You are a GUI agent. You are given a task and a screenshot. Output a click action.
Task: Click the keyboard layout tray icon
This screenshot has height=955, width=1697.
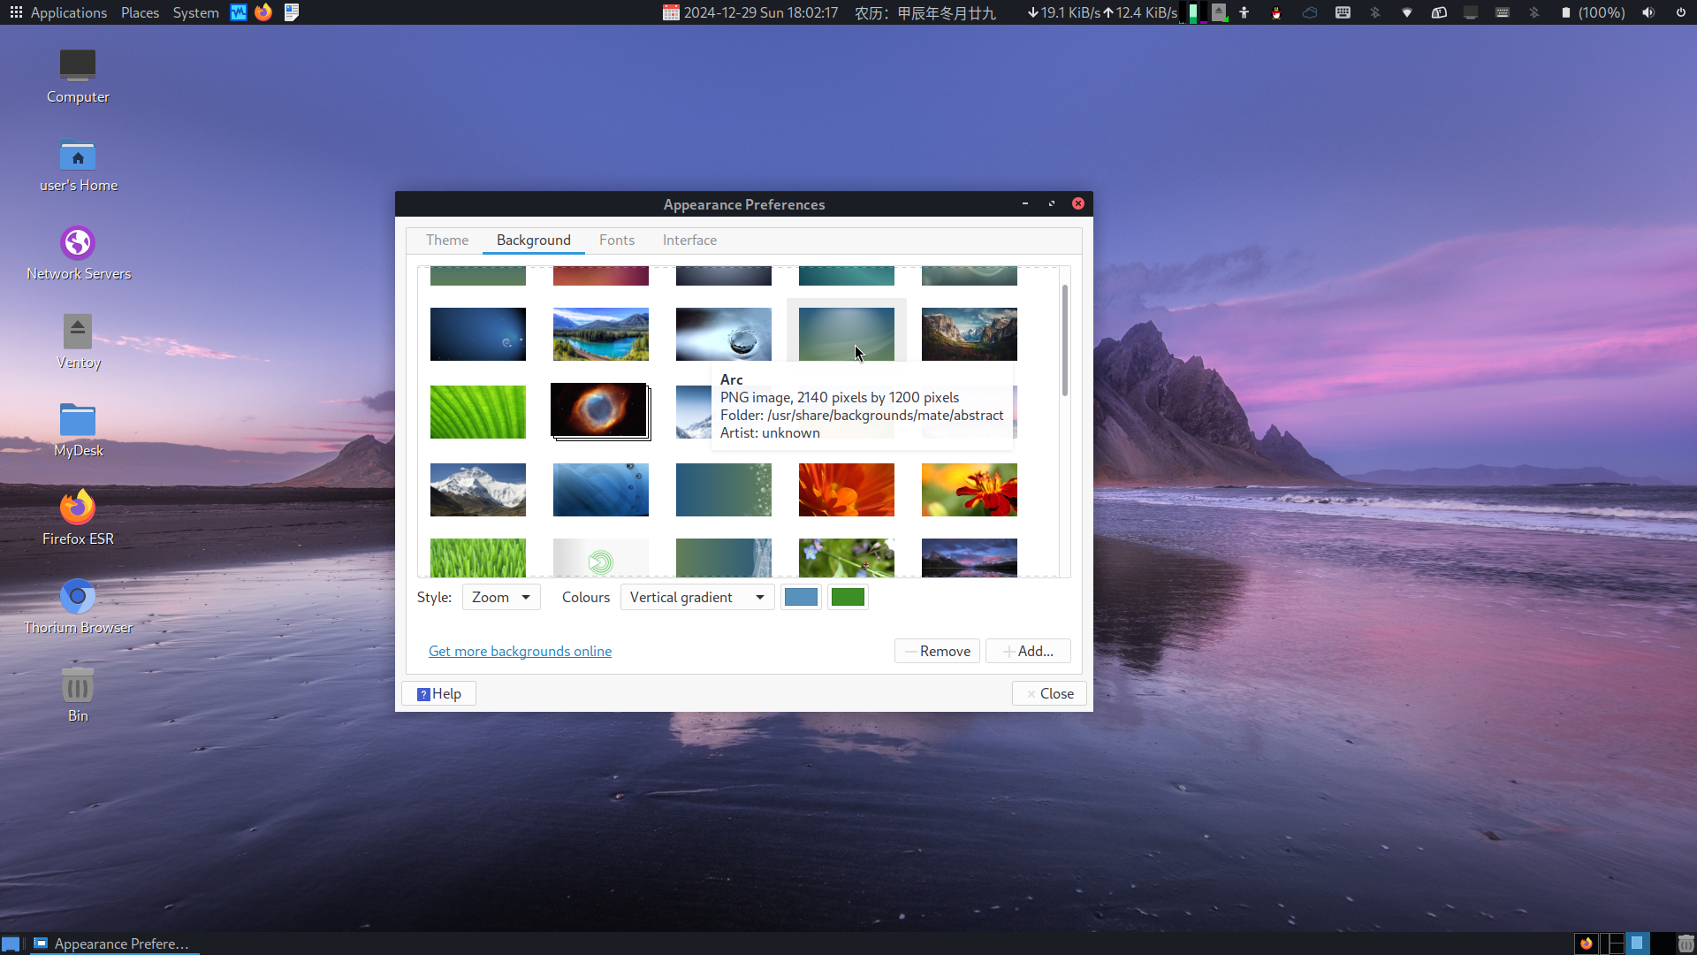click(x=1502, y=12)
